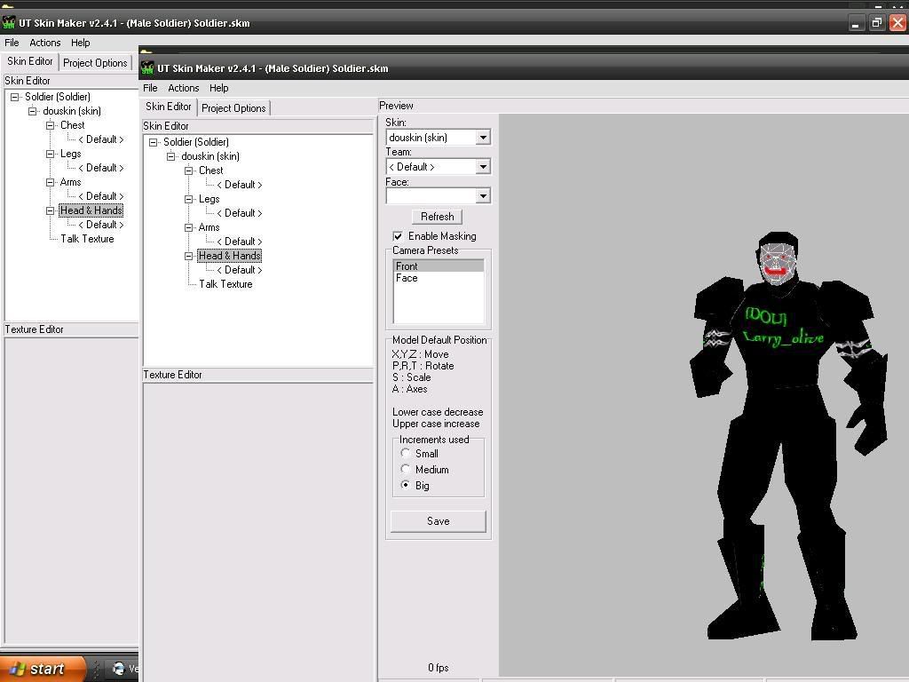The width and height of the screenshot is (909, 682).
Task: Open Help menu in front window
Action: click(x=218, y=88)
